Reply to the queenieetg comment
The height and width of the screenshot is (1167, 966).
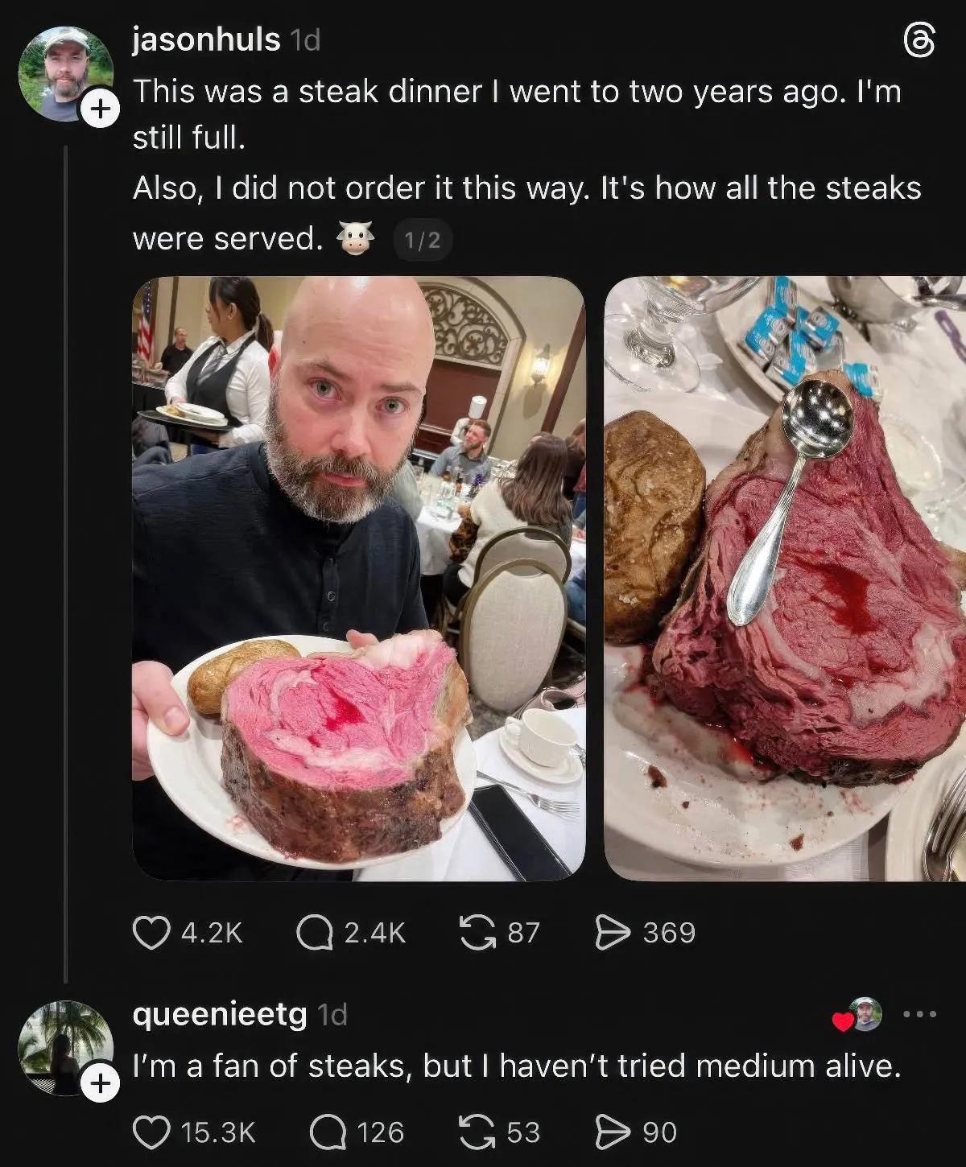tap(328, 1132)
